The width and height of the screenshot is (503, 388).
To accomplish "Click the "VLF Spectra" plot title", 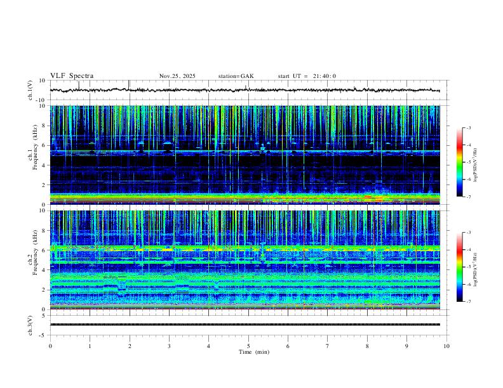I will tap(72, 76).
